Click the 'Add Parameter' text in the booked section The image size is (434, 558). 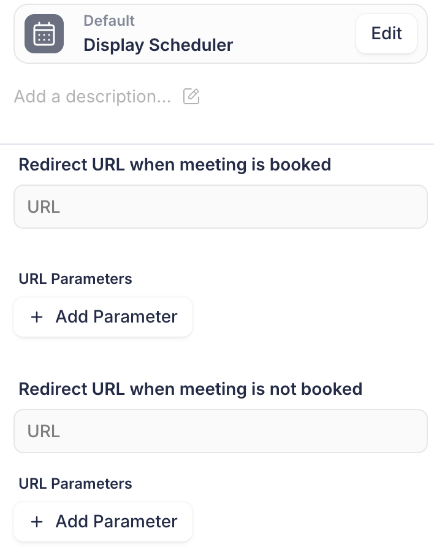click(x=116, y=317)
